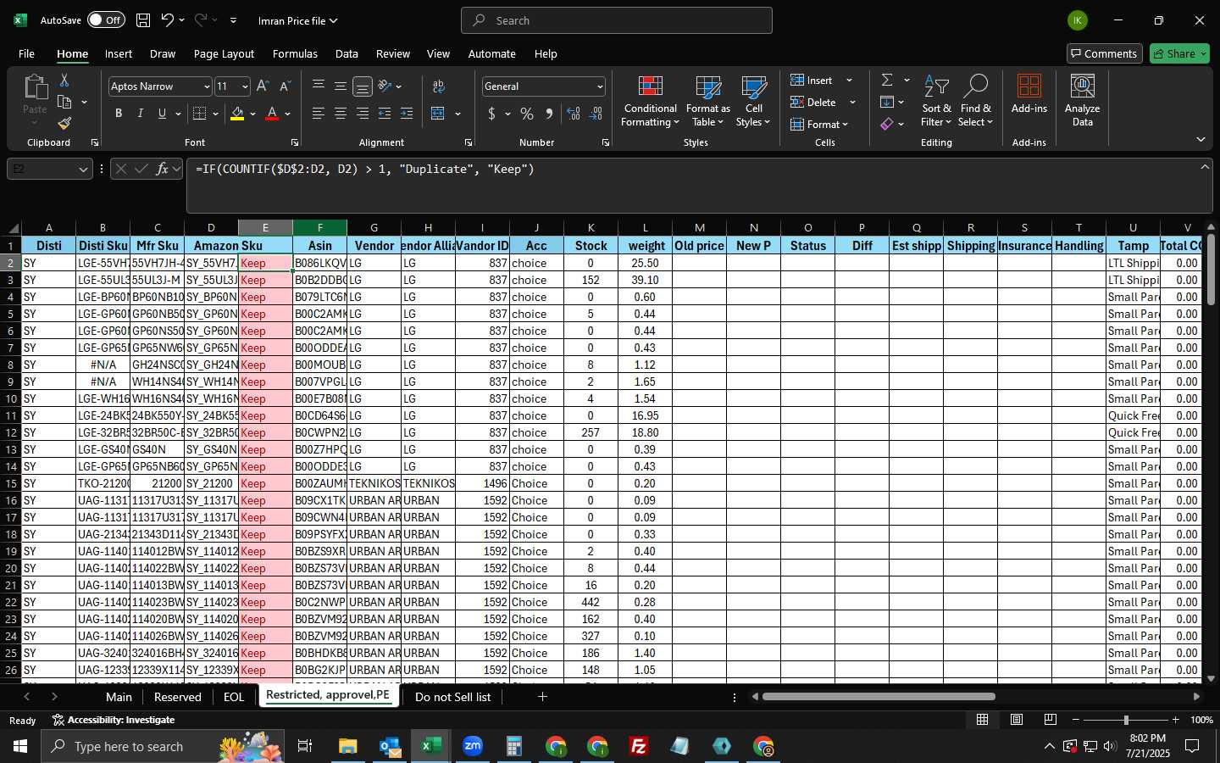Click Insert Function fx icon
This screenshot has width=1220, height=763.
point(163,169)
